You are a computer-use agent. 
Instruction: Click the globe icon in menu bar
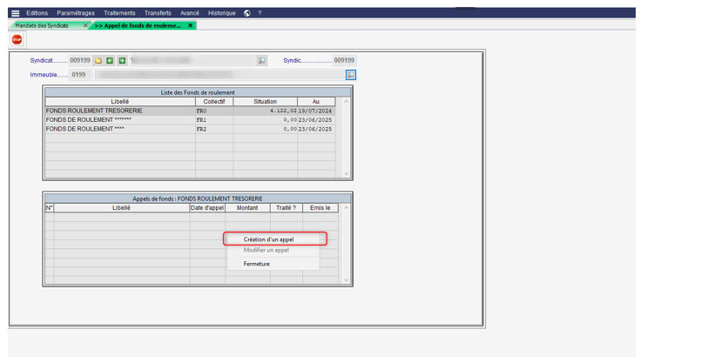[247, 13]
